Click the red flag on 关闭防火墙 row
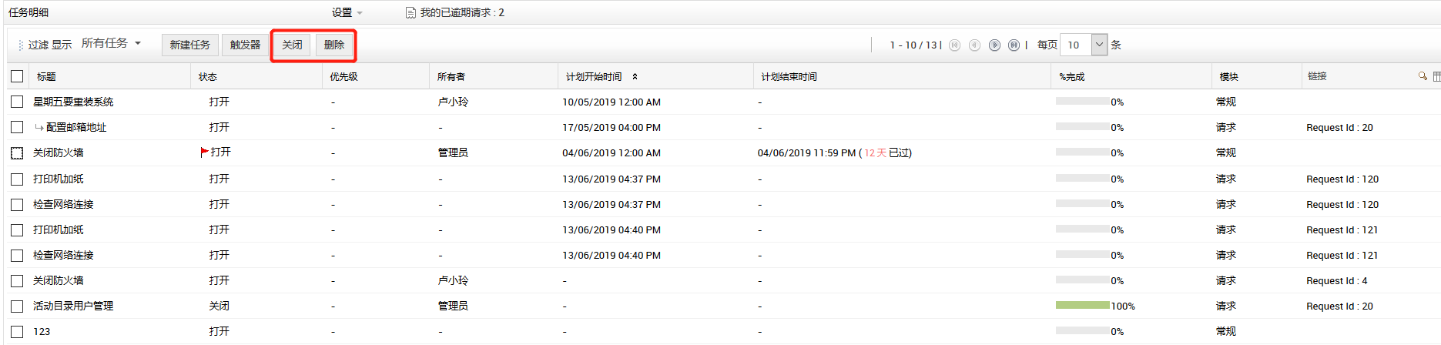This screenshot has width=1441, height=345. [x=204, y=152]
